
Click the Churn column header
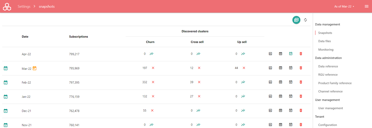pos(150,42)
